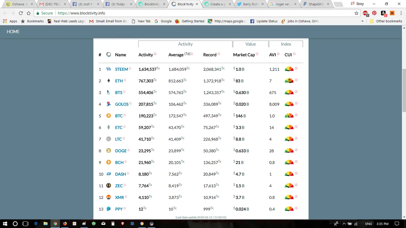This screenshot has height=228, width=406.
Task: Click the GOLOS logo icon
Action: [108, 104]
